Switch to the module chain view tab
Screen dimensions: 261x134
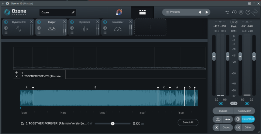coord(142,12)
